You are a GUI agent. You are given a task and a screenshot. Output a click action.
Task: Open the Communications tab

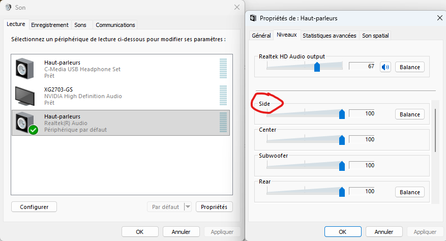[x=115, y=25]
